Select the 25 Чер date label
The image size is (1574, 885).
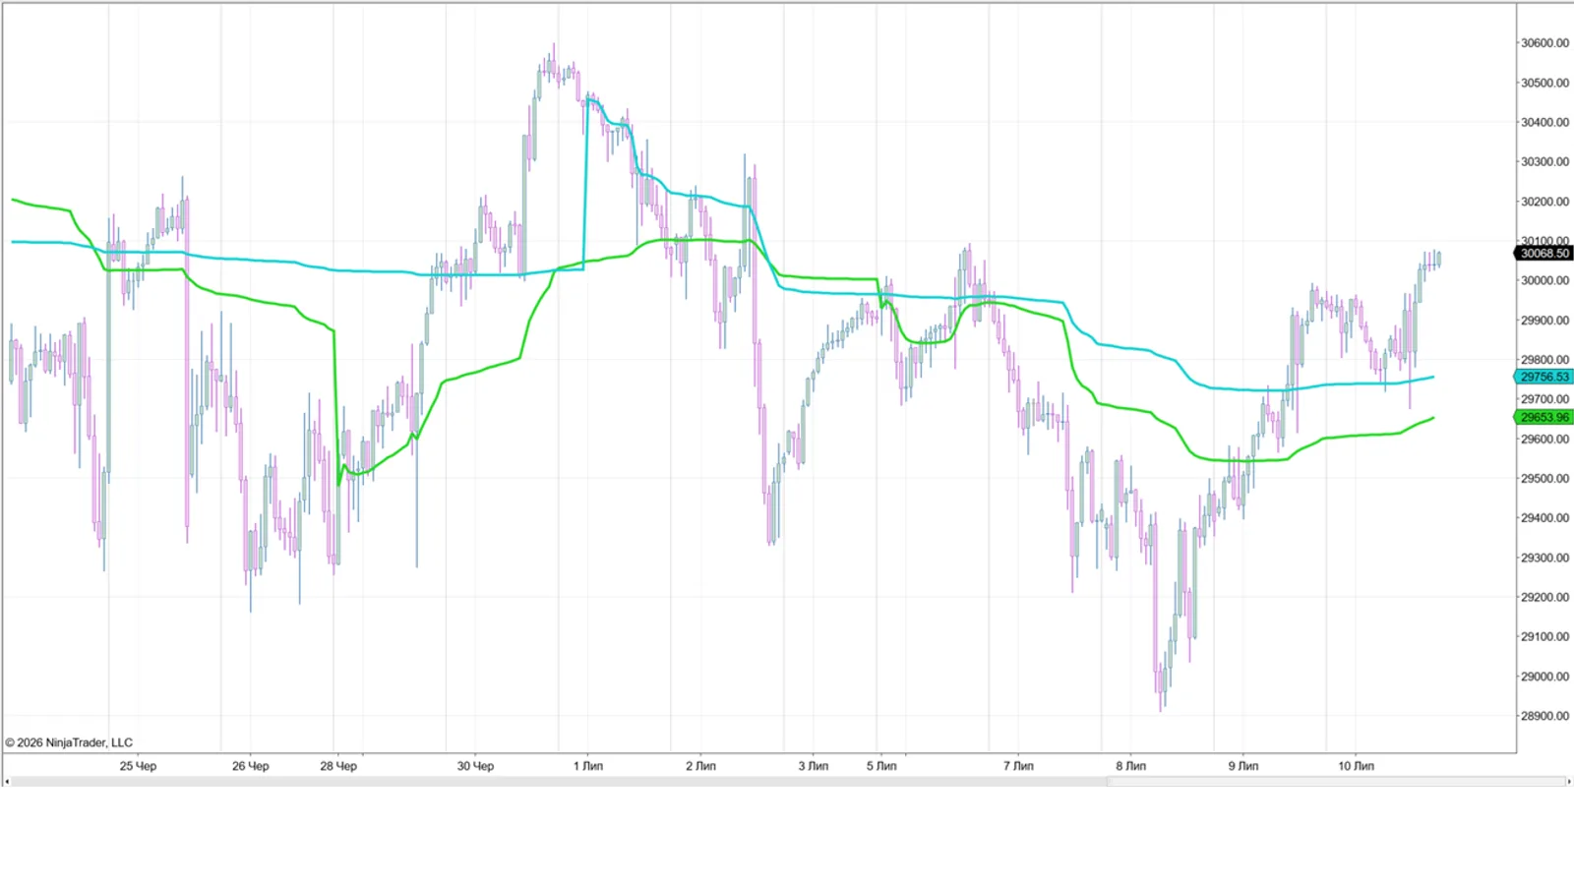138,766
